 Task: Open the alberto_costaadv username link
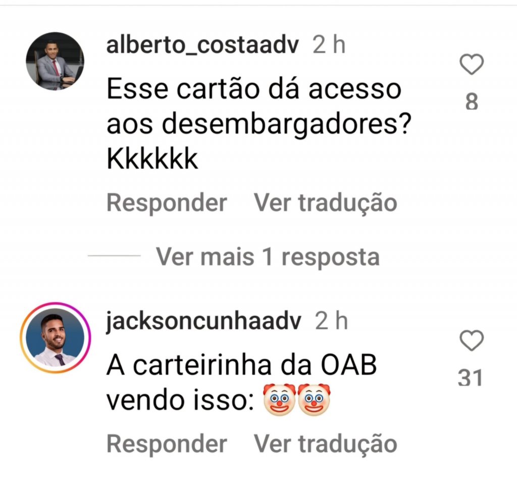(x=202, y=44)
